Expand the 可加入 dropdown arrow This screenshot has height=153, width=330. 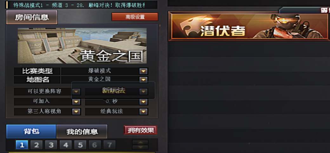76,102
